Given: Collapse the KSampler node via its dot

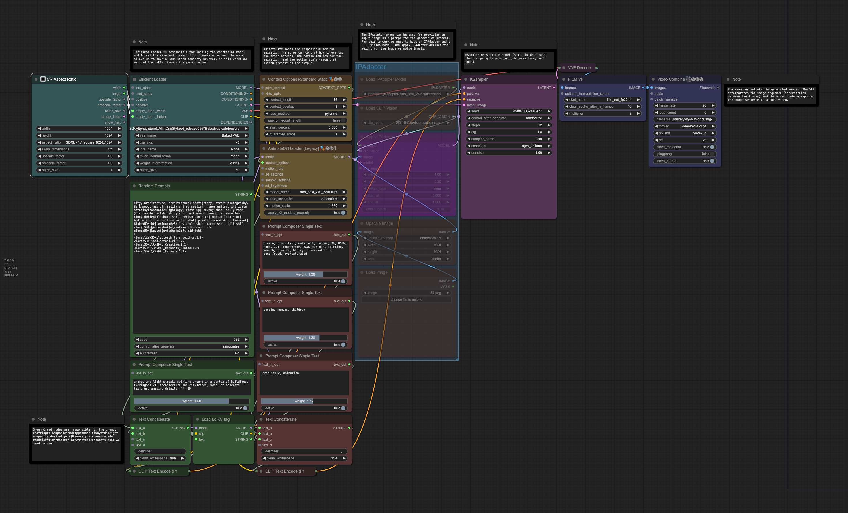Looking at the screenshot, I should 465,79.
